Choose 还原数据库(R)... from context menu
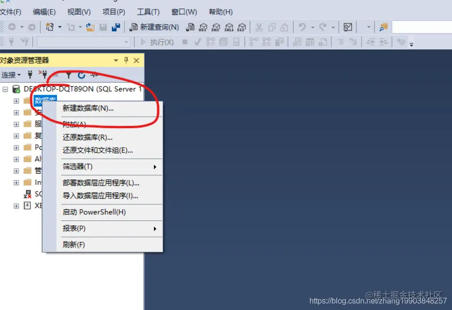The image size is (452, 310). [x=102, y=137]
